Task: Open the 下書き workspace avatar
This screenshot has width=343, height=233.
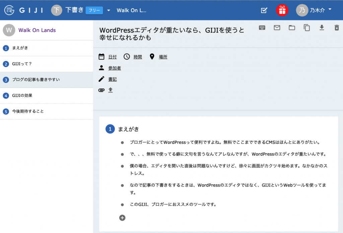Action: (56, 10)
